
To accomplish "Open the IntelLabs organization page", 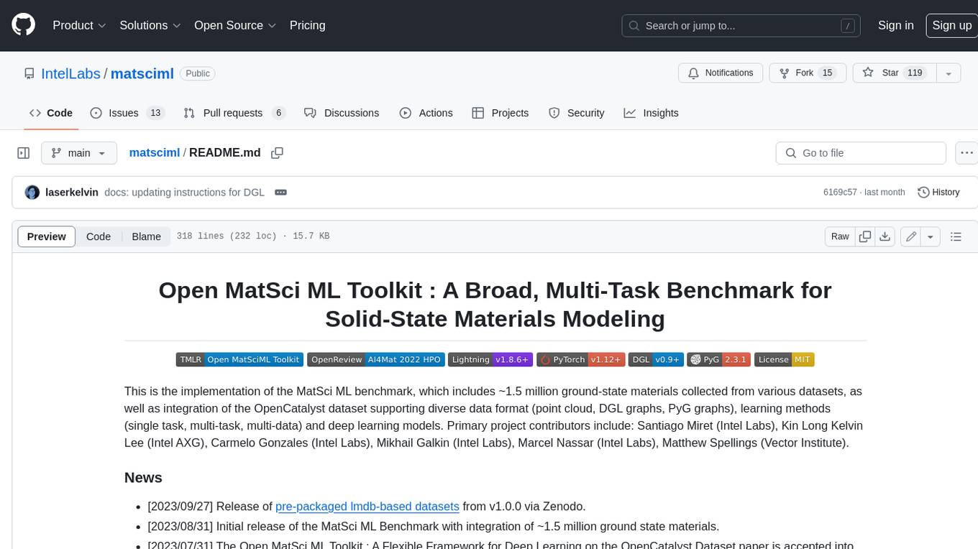I will click(x=72, y=73).
